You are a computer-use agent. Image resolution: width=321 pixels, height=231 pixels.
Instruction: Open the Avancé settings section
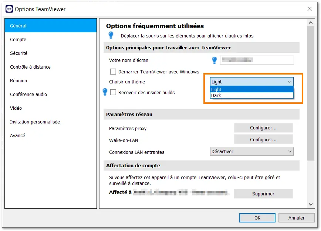pyautogui.click(x=51, y=135)
